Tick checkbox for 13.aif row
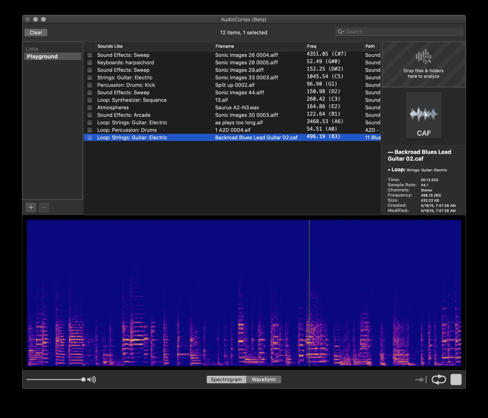 90,100
